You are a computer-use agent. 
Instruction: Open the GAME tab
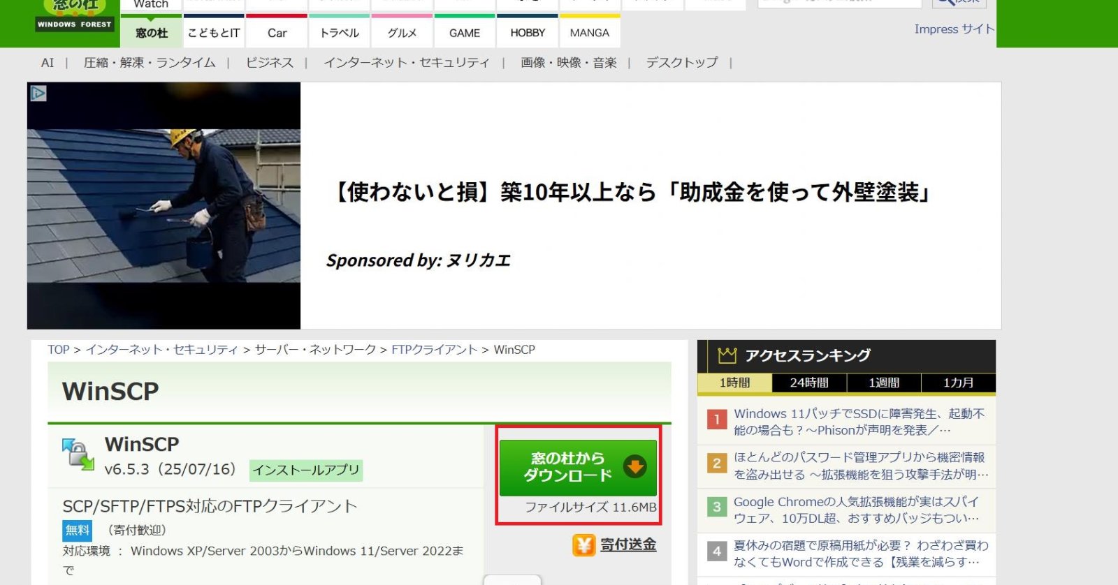[x=465, y=33]
